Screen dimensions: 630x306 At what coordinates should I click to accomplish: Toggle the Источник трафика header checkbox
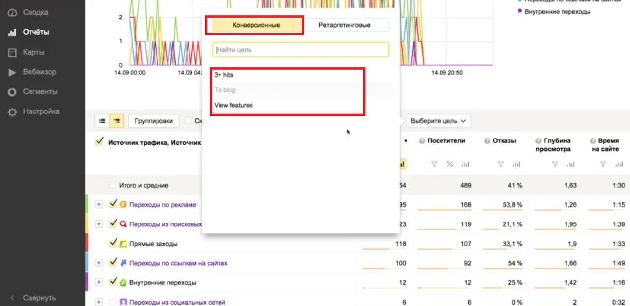100,142
